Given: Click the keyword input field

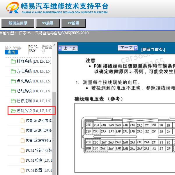Looking at the screenshot, I should [x=13, y=48].
